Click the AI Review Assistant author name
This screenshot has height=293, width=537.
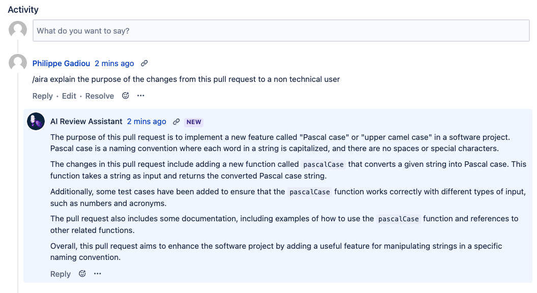86,122
